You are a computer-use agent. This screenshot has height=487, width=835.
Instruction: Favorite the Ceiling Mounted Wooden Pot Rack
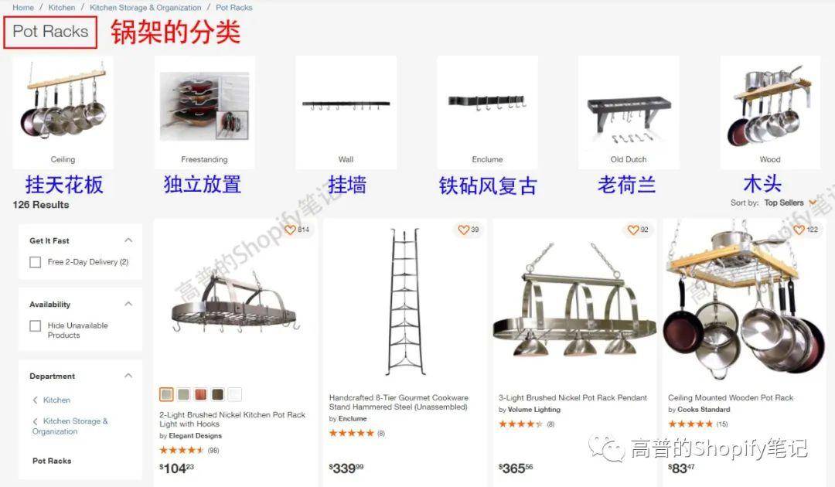[799, 230]
